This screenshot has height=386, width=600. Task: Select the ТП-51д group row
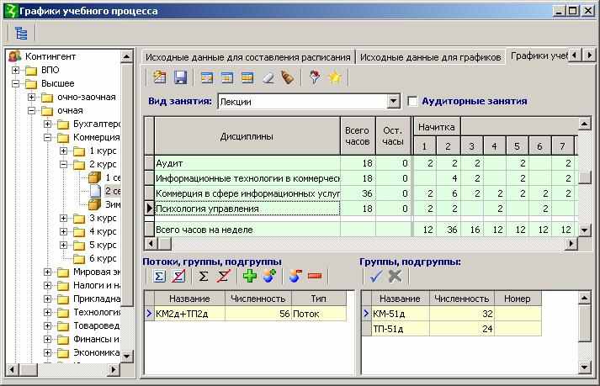(x=397, y=329)
